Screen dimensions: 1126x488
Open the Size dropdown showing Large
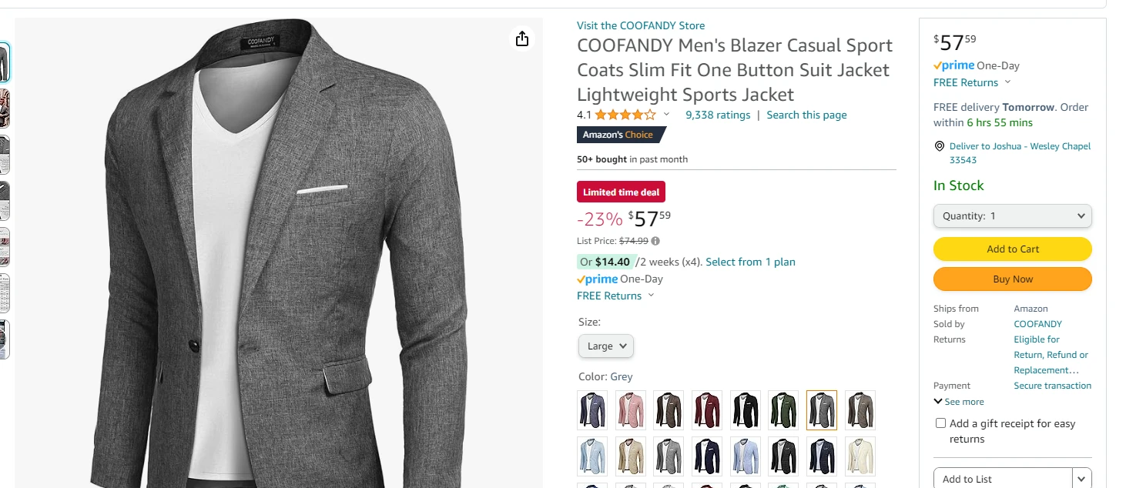click(x=605, y=346)
